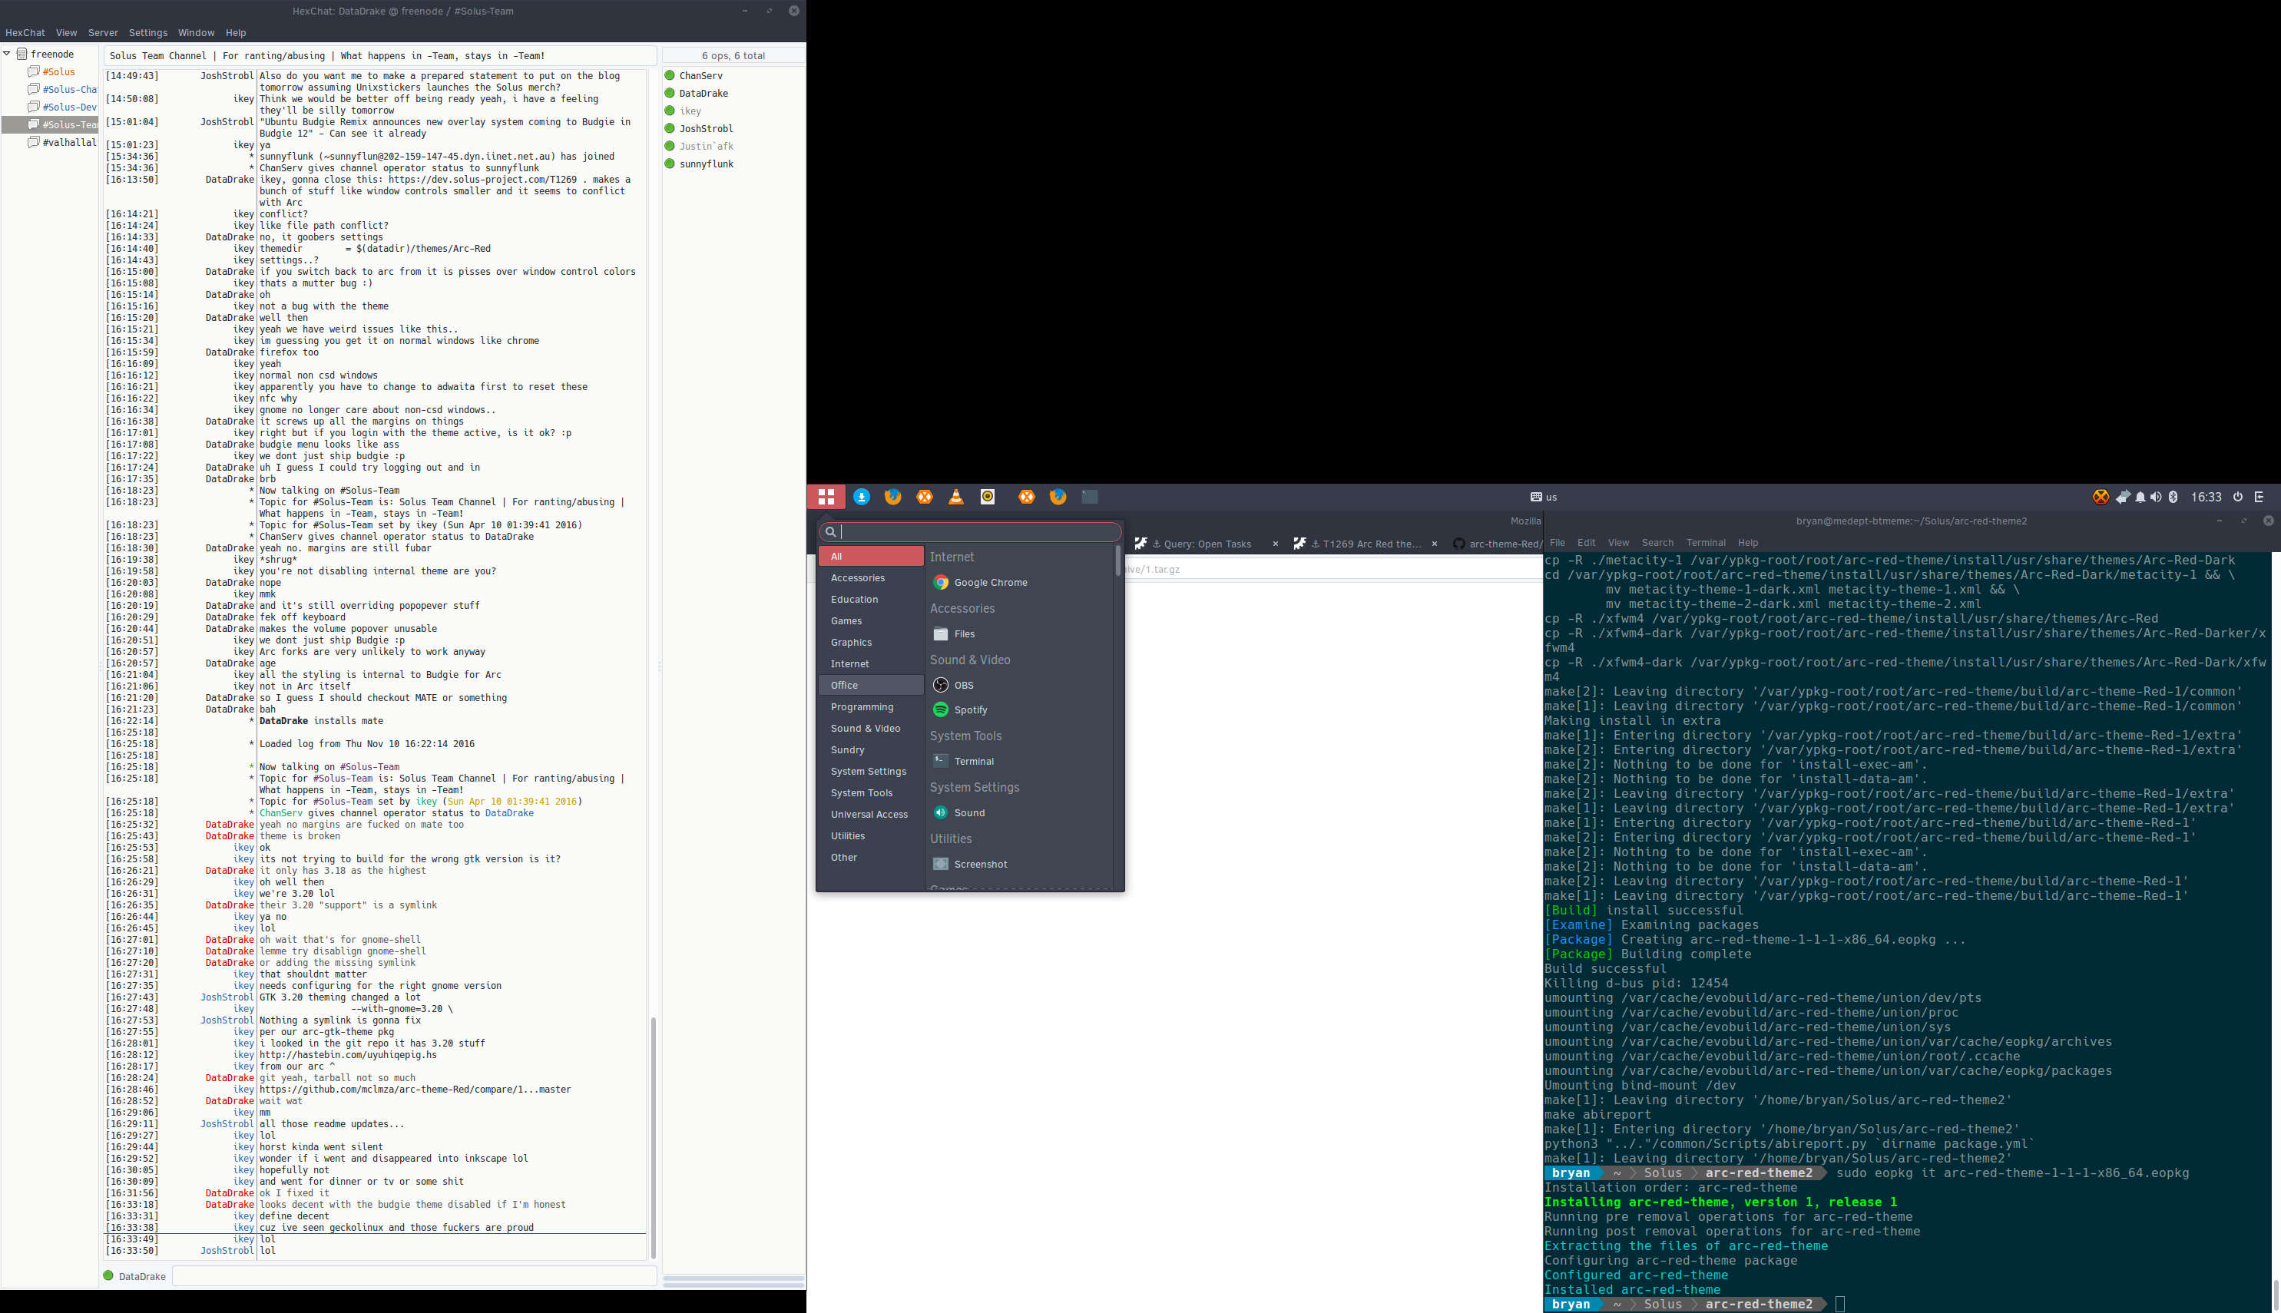
Task: Select user JoshStrobl in user list
Action: point(698,129)
